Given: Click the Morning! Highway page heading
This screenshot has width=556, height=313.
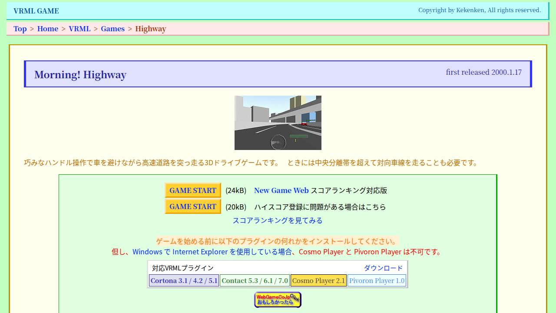Looking at the screenshot, I should pyautogui.click(x=80, y=75).
